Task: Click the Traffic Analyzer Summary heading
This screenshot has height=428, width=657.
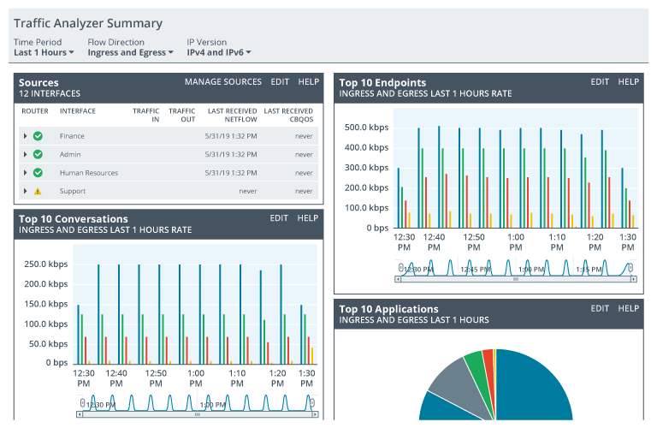Action: coord(88,23)
